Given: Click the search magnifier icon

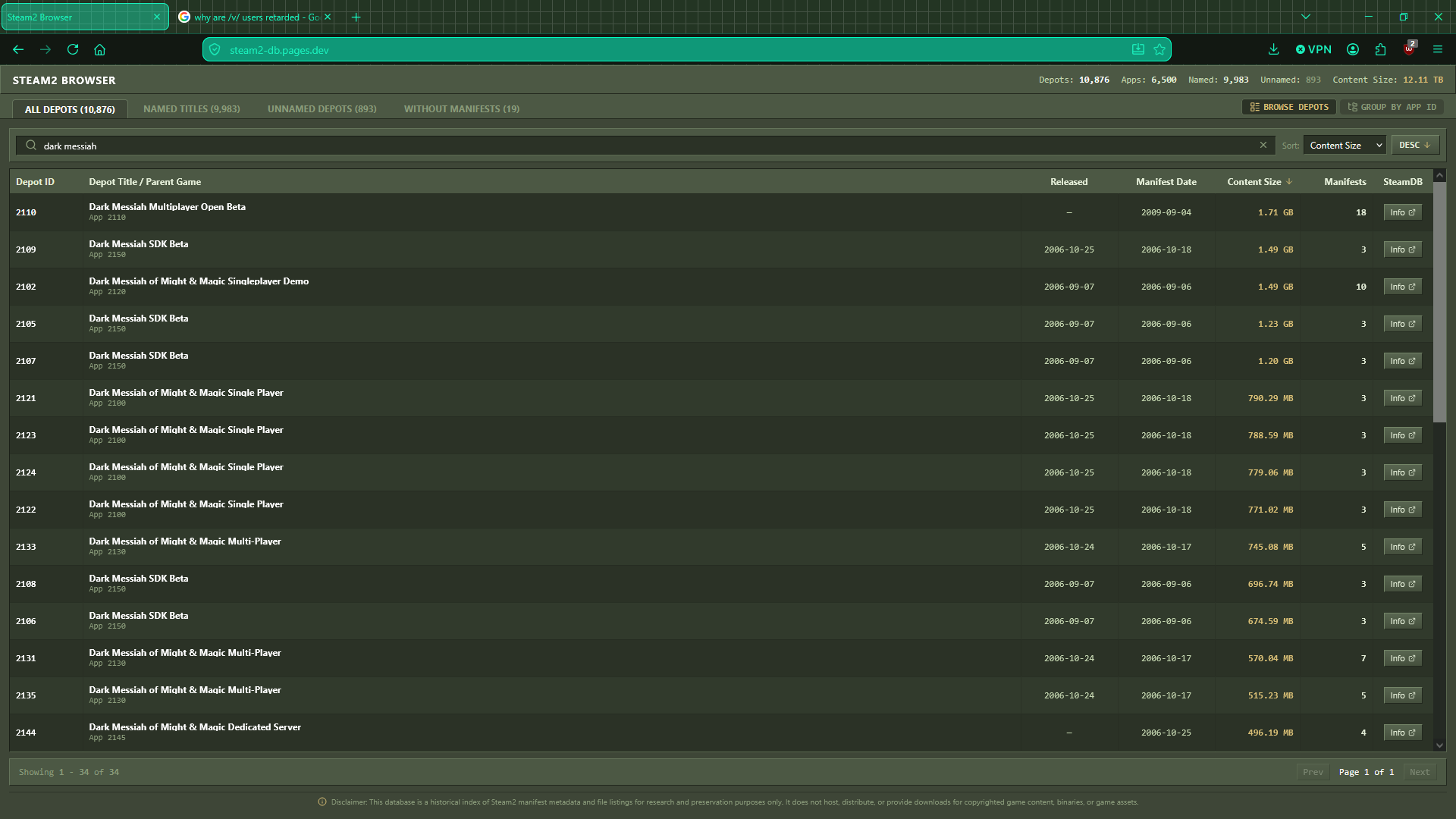Looking at the screenshot, I should pyautogui.click(x=31, y=145).
